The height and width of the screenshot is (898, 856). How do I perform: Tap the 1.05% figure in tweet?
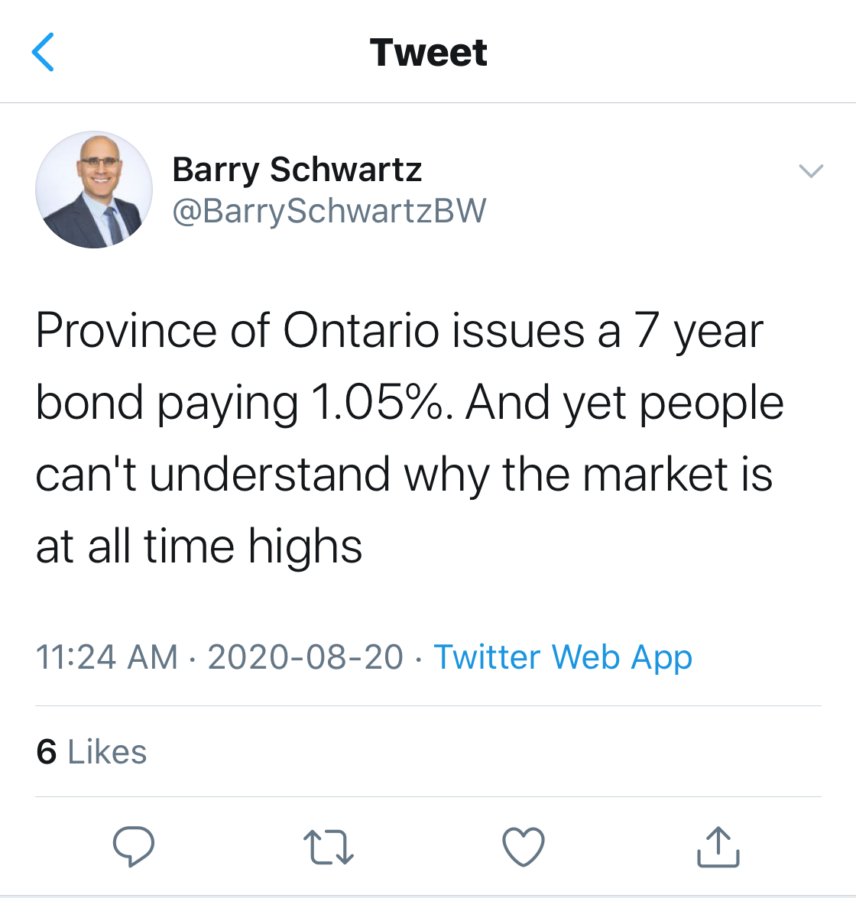click(x=376, y=402)
